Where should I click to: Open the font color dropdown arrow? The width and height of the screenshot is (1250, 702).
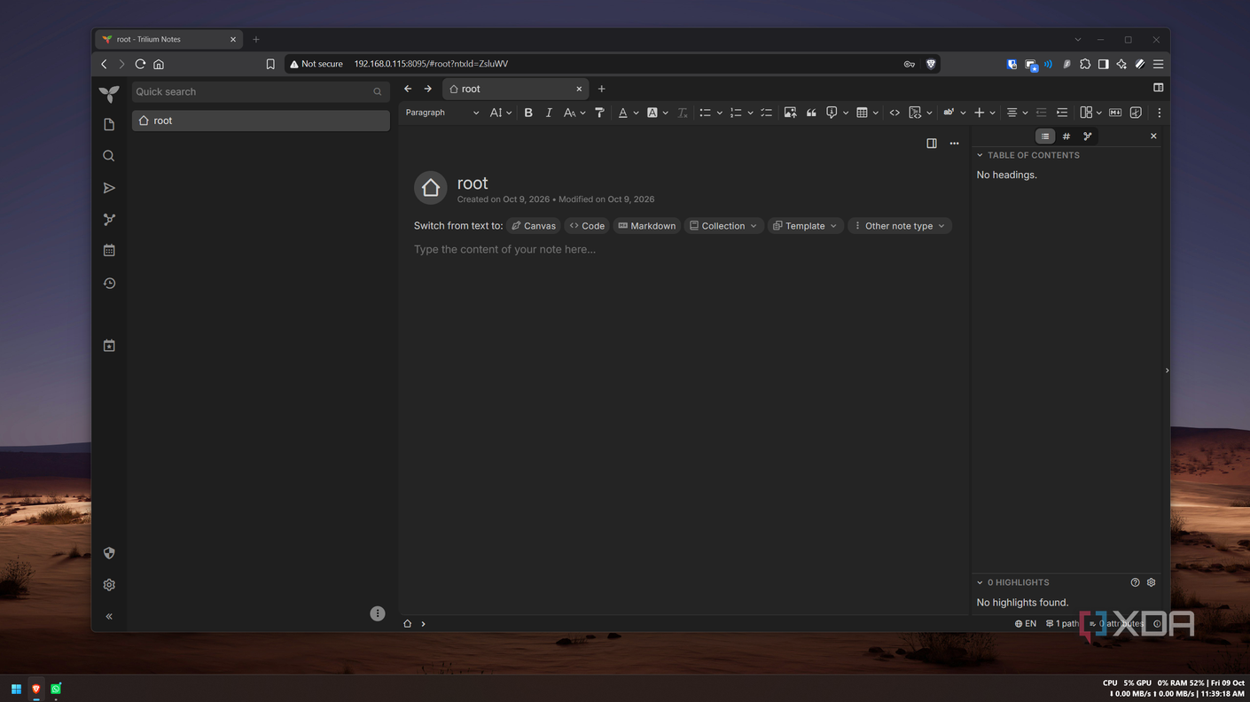(x=636, y=113)
